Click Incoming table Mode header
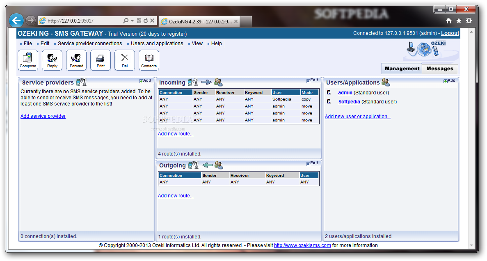This screenshot has height=261, width=487. tap(310, 93)
